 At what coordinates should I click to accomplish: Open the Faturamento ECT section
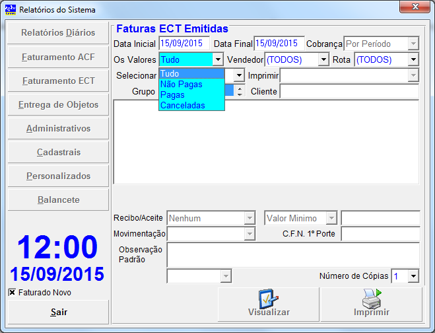[x=58, y=81]
